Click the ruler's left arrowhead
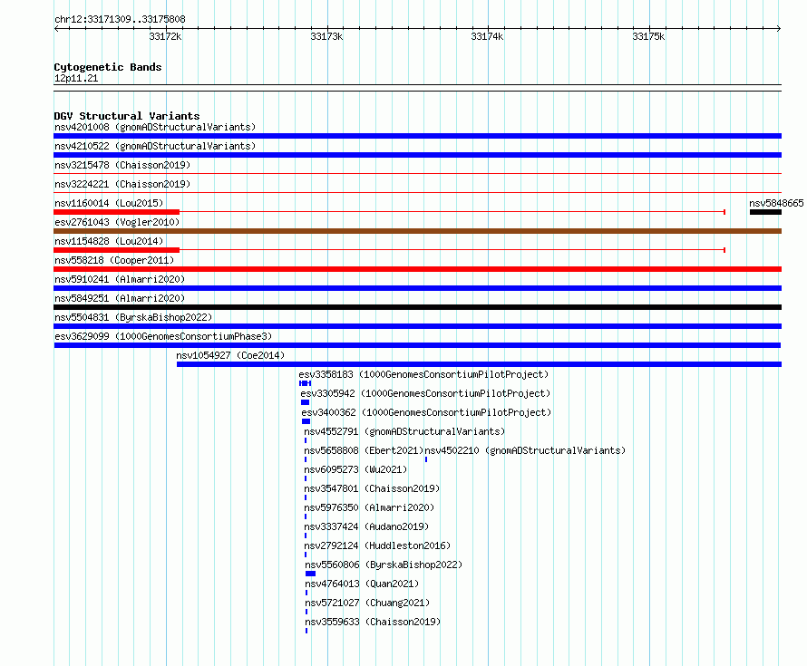807x666 pixels. click(x=56, y=29)
